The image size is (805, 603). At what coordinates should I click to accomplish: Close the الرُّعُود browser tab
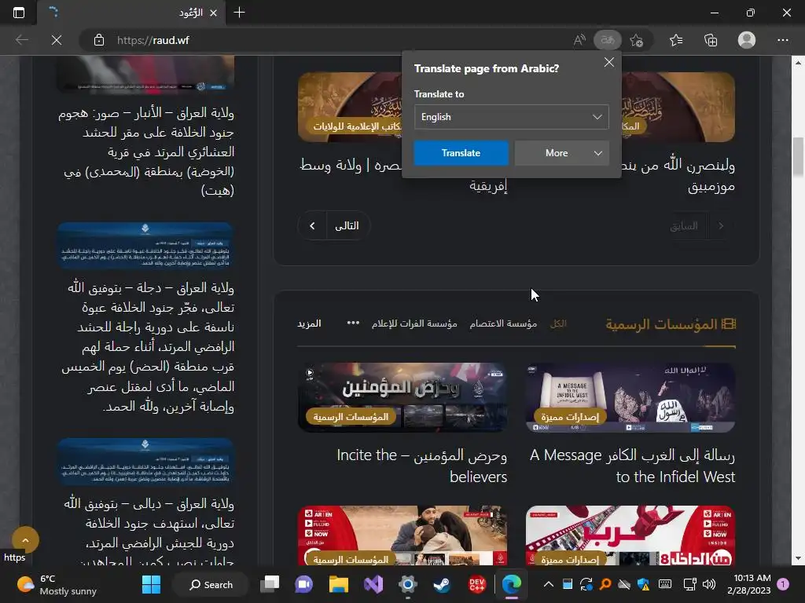(214, 13)
